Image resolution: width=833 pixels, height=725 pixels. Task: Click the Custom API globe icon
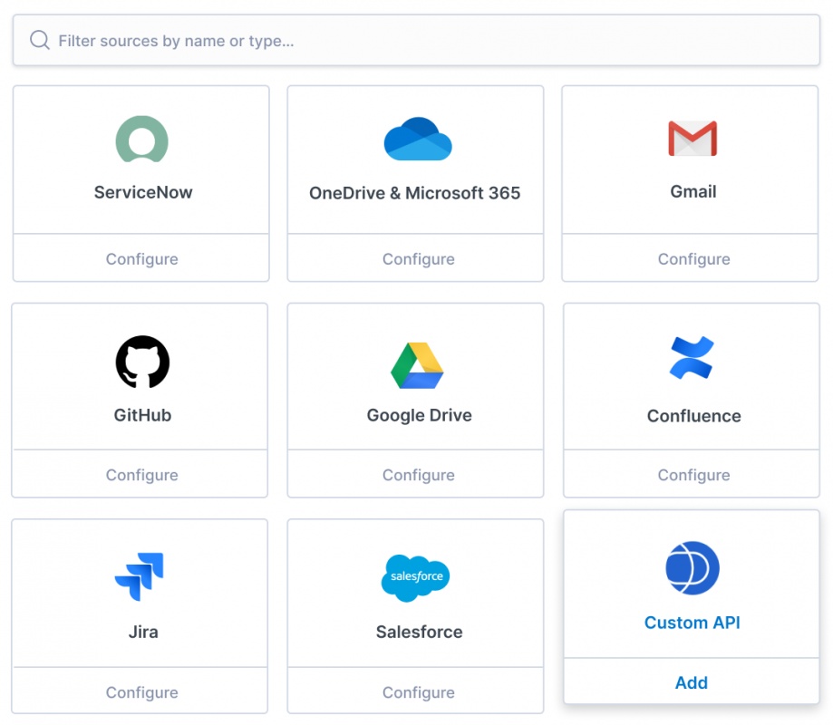(x=693, y=569)
